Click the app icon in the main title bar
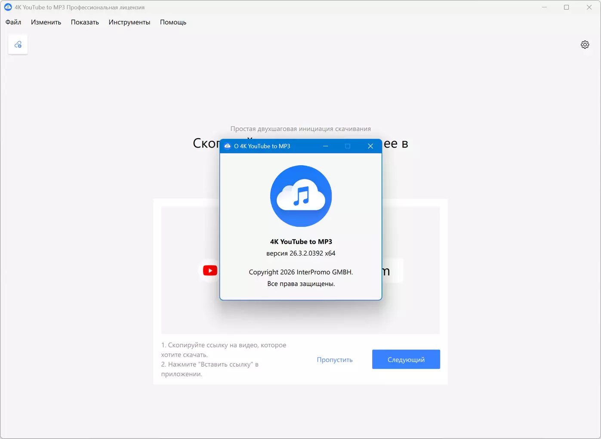The width and height of the screenshot is (601, 439). click(8, 7)
